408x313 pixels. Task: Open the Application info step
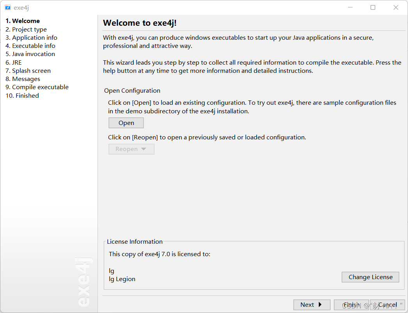coord(31,37)
